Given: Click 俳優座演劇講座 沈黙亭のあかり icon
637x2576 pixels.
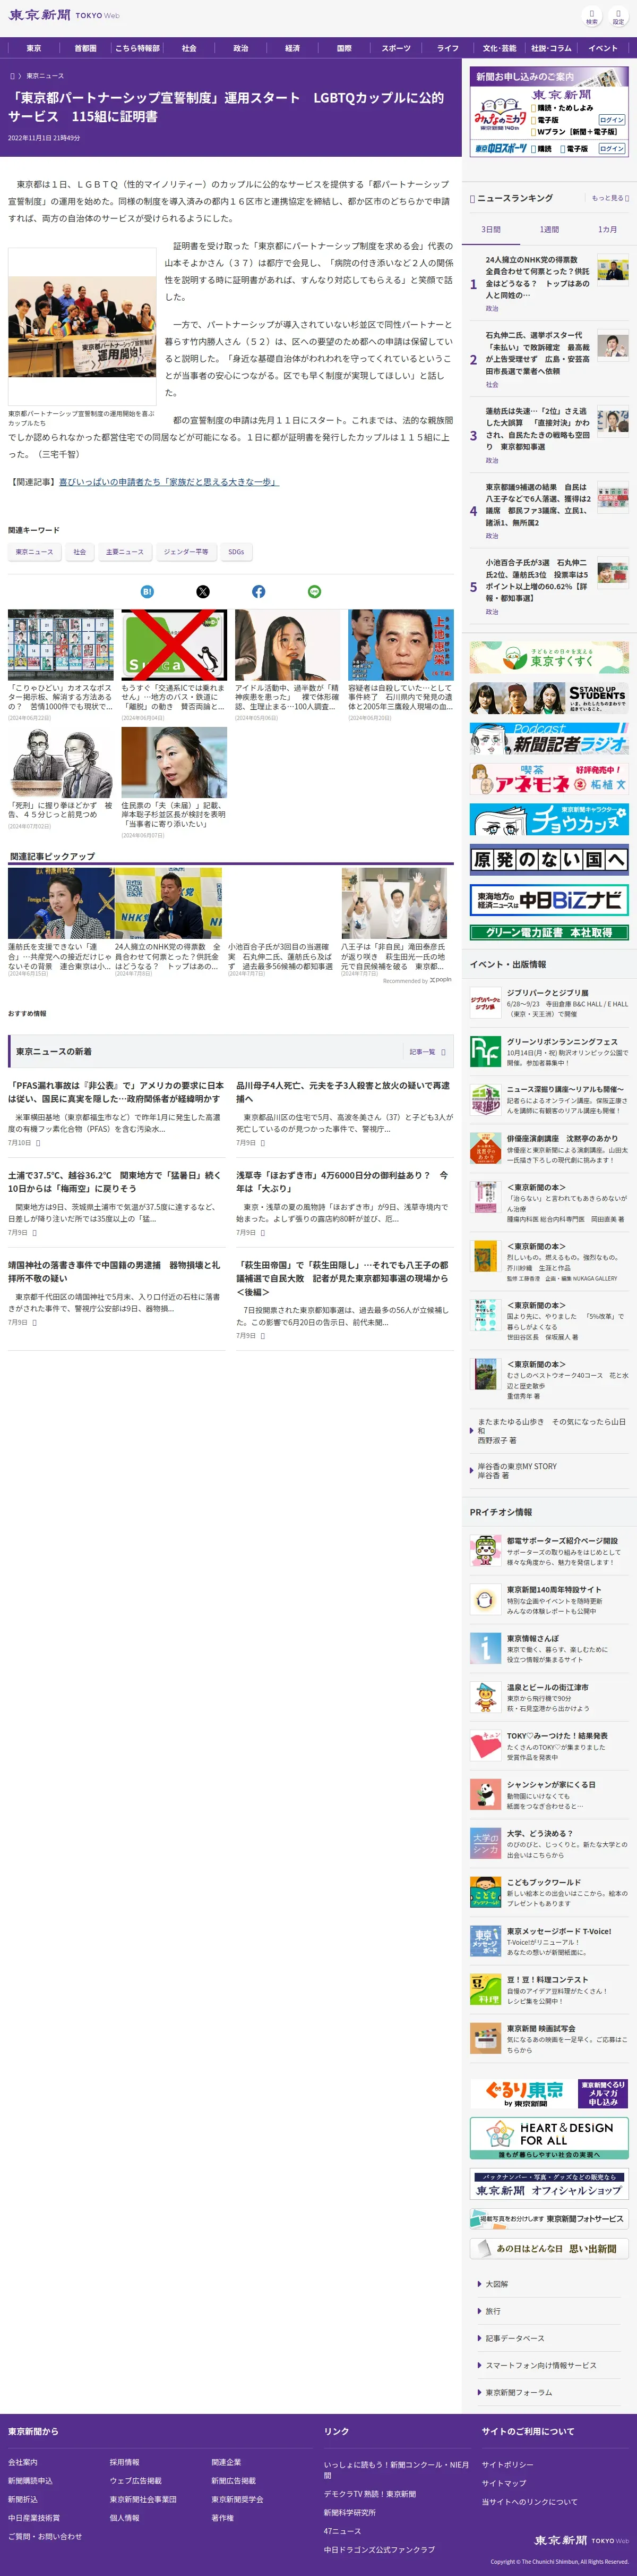Looking at the screenshot, I should pos(485,1149).
